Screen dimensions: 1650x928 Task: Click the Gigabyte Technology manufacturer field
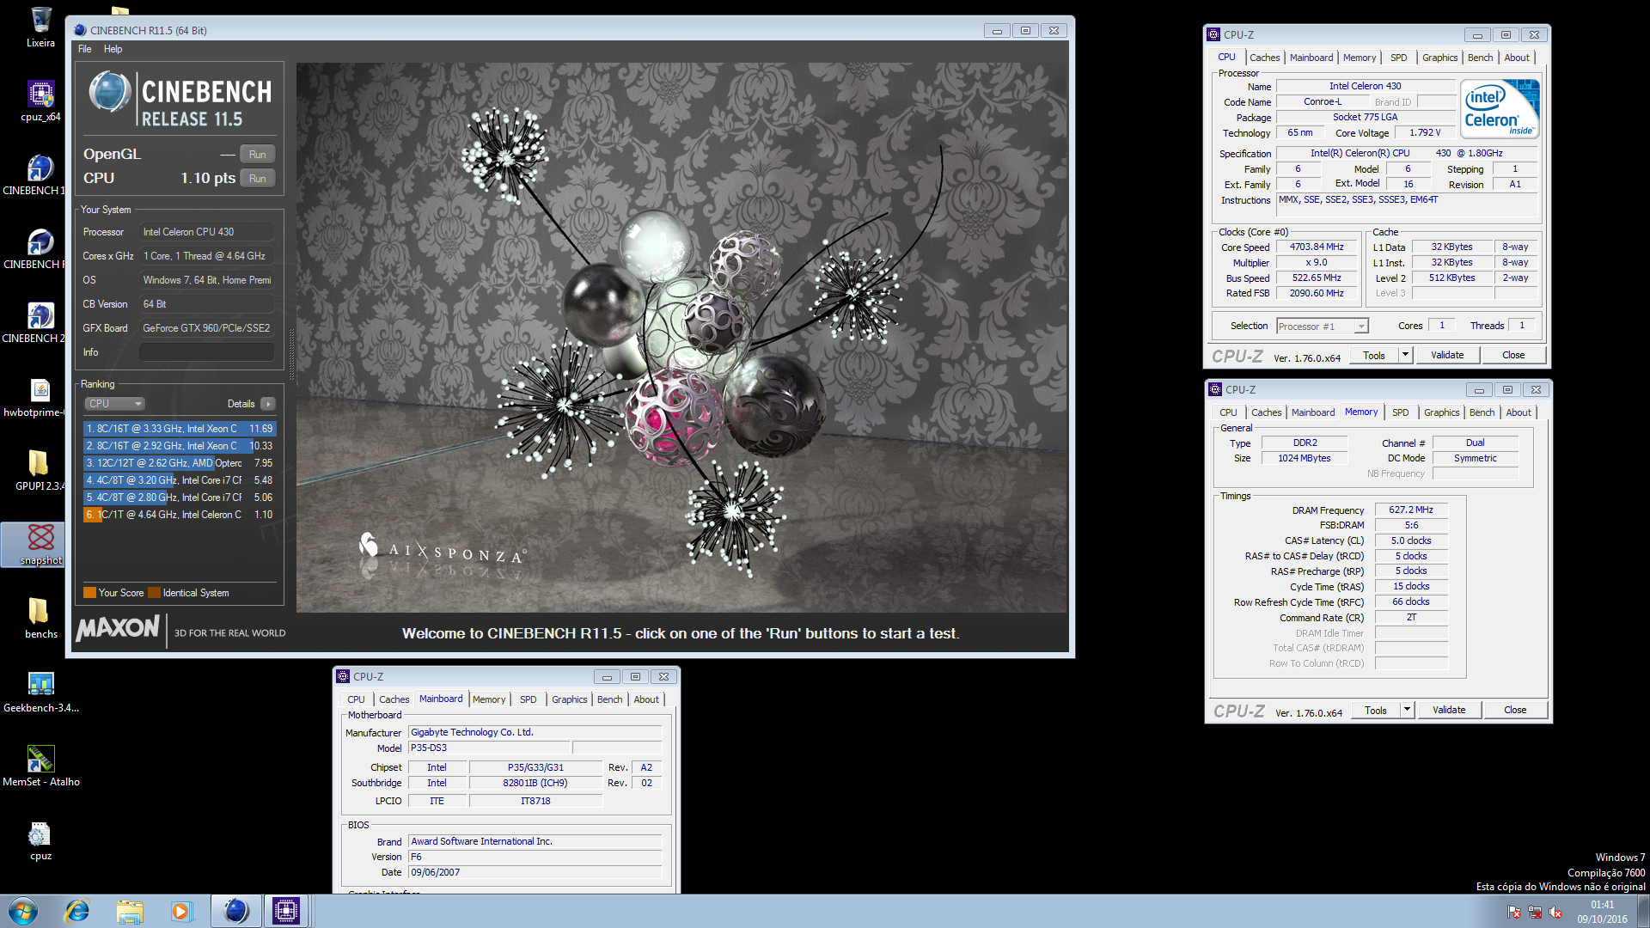(x=535, y=733)
